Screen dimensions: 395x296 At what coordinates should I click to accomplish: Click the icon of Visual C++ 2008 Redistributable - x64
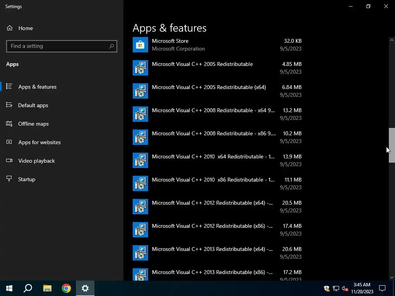(140, 114)
